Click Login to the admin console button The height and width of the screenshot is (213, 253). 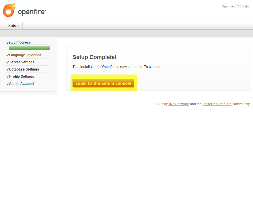103,83
